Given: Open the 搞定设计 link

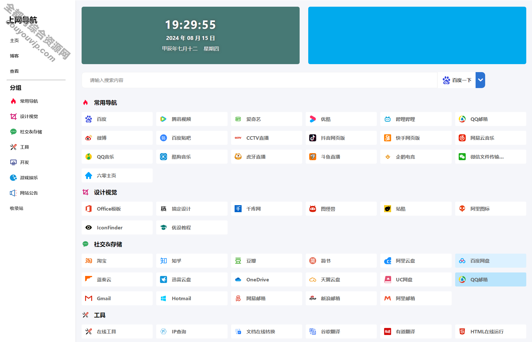Looking at the screenshot, I should tap(192, 209).
